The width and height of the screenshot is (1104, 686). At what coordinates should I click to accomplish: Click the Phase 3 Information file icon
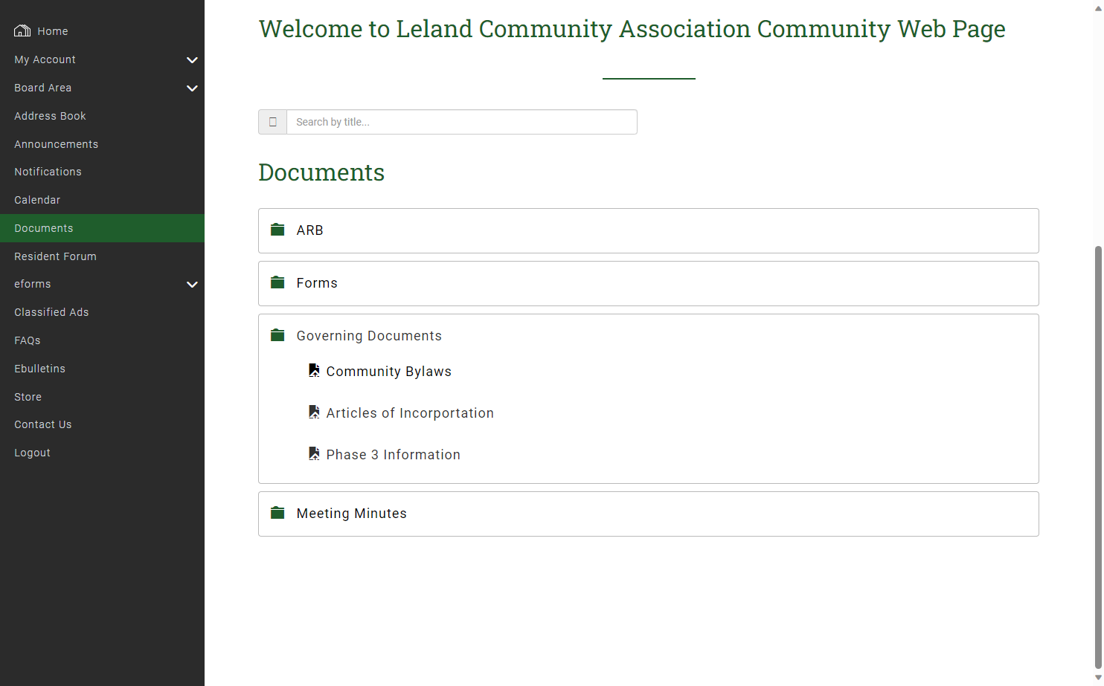314,453
